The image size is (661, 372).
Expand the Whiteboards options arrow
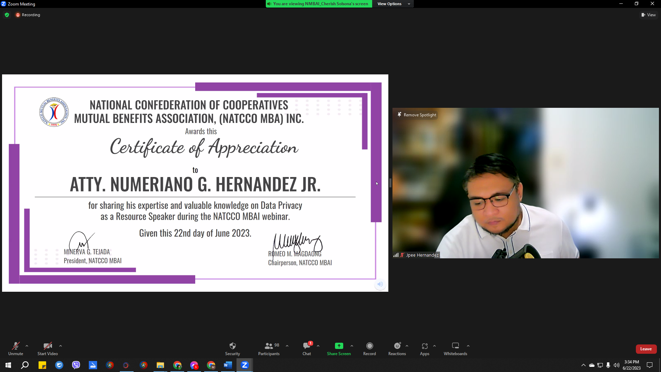pos(468,346)
